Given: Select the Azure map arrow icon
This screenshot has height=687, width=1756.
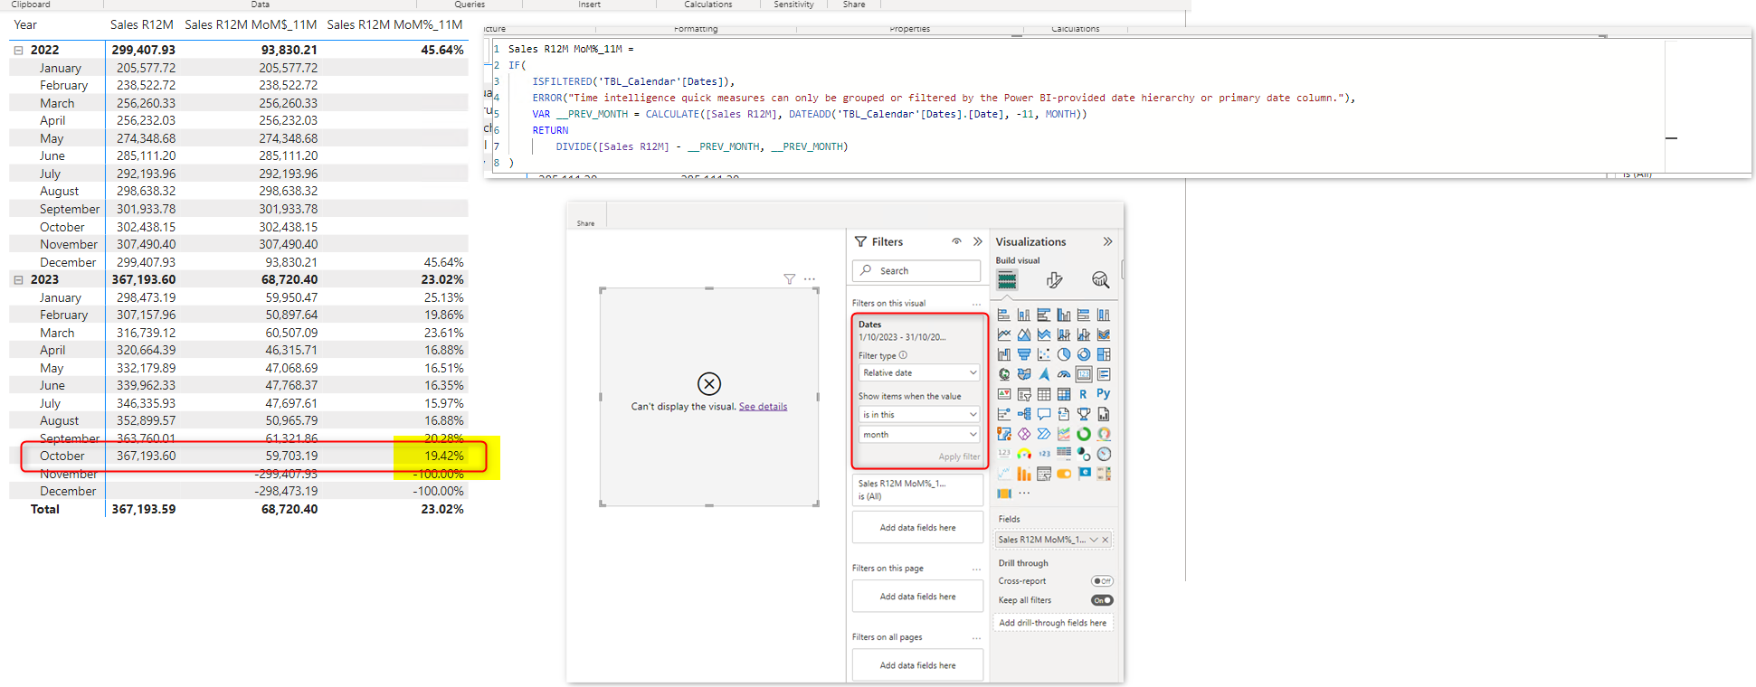Looking at the screenshot, I should (1044, 374).
